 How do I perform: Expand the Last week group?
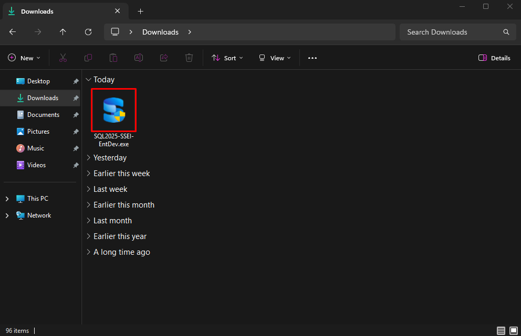88,189
